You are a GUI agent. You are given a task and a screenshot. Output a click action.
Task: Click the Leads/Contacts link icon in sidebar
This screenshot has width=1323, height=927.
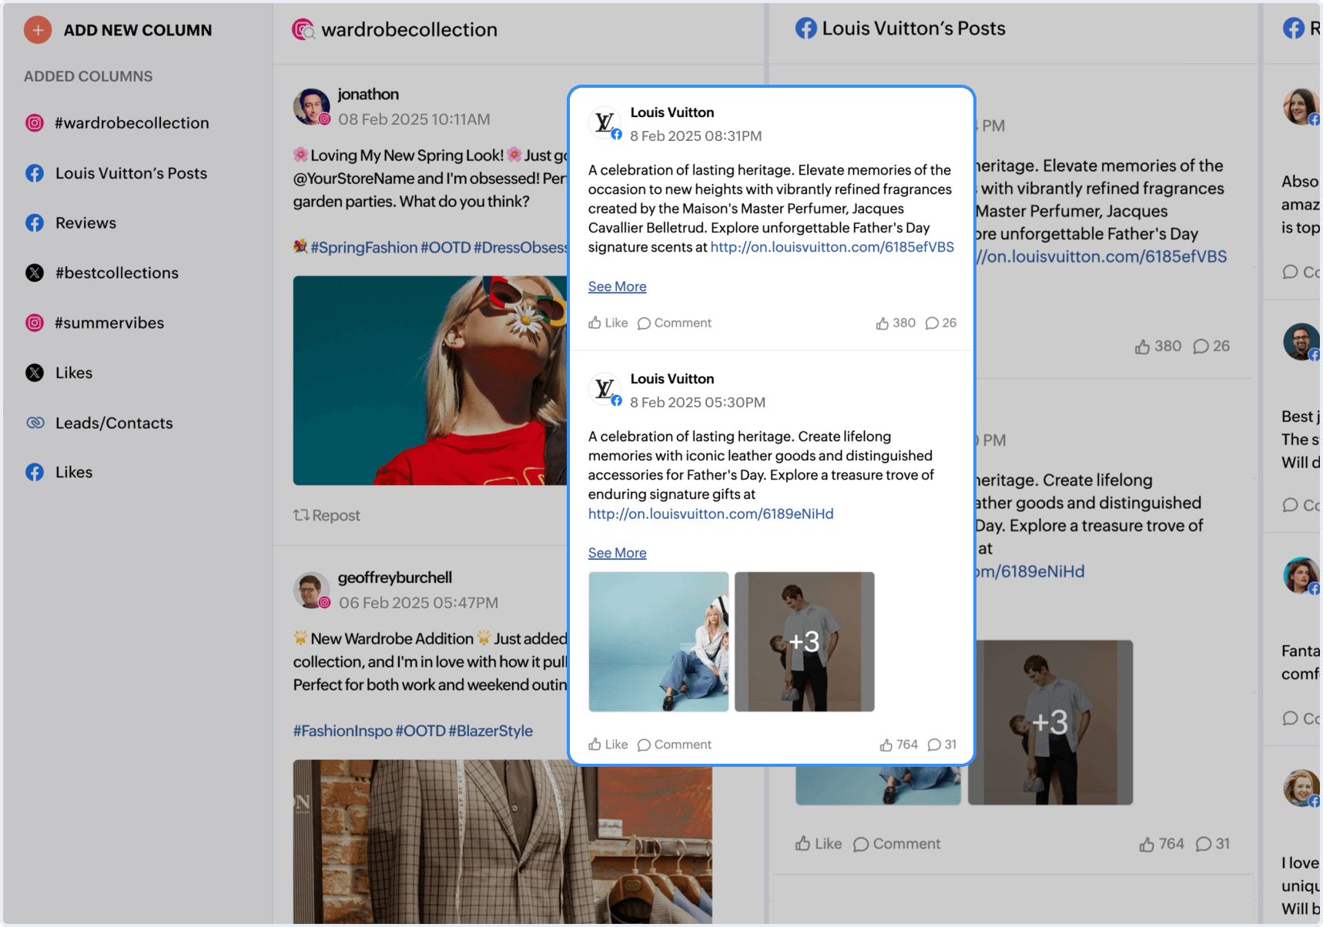pyautogui.click(x=35, y=423)
